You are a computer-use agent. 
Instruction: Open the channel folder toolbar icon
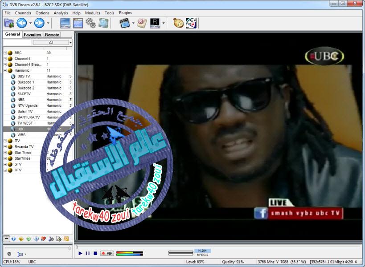[x=9, y=23]
